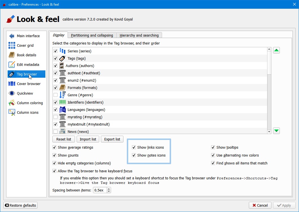Screen dimensions: 299x212
Task: Click the mytextmult column pillar icon
Action: [x=62, y=124]
